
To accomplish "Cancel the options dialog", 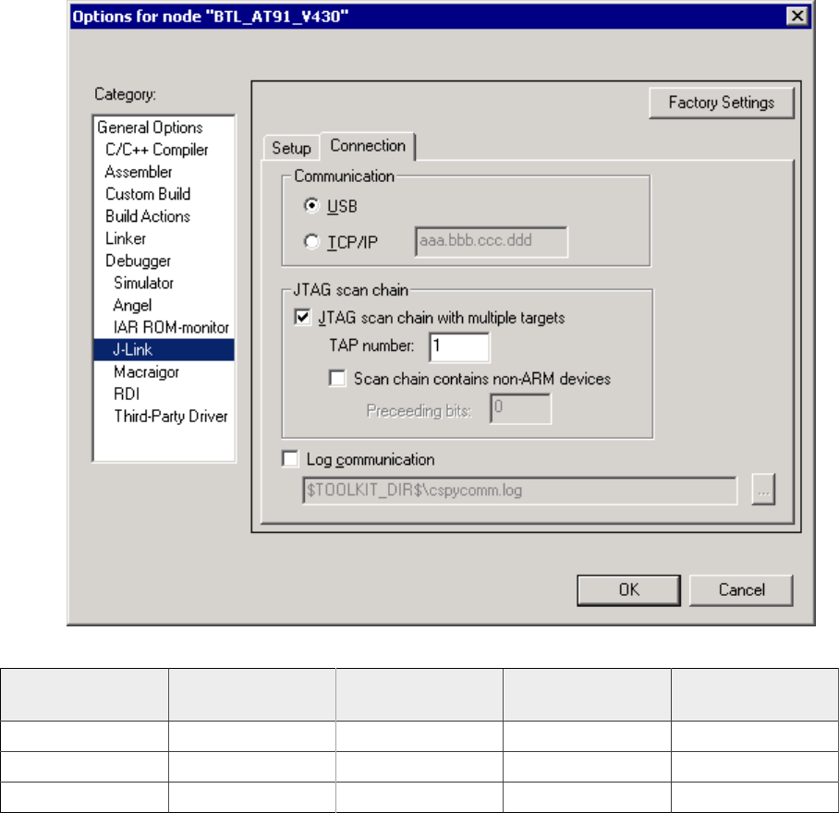I will click(x=740, y=590).
